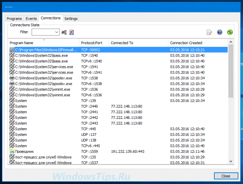The image size is (243, 184).
Task: Select lsass.exe row with TCPv6 :1540
Action: 118,61
